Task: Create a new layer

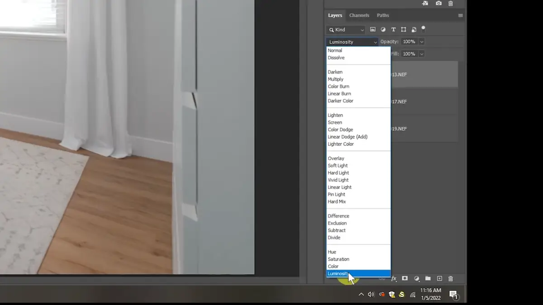Action: [x=439, y=279]
